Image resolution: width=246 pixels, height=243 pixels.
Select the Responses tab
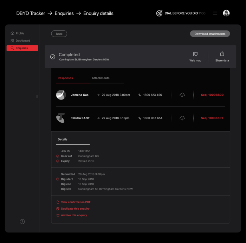[65, 78]
